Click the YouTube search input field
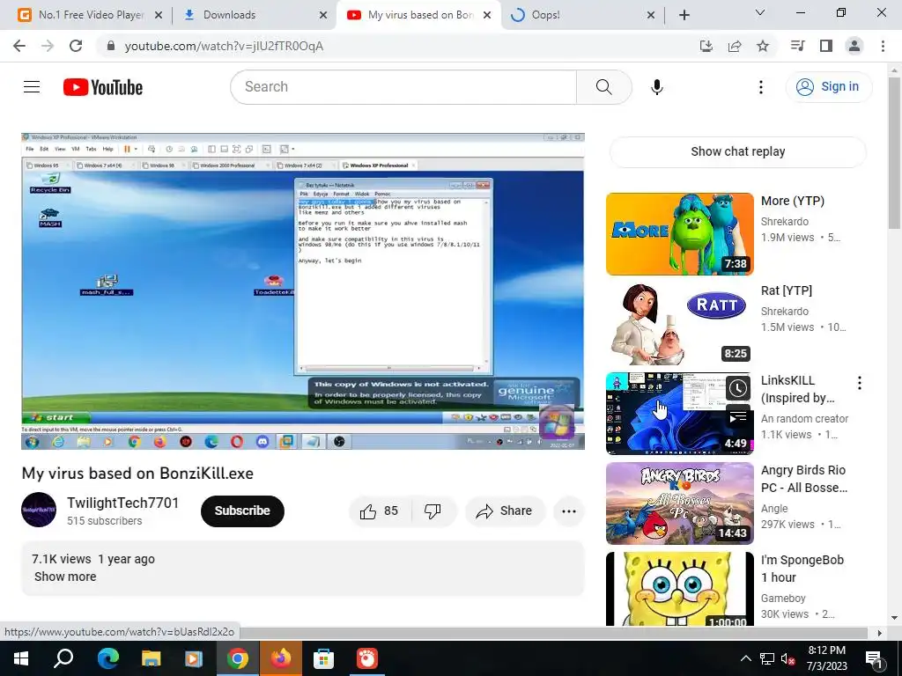Viewport: 902px width, 676px height. point(403,87)
